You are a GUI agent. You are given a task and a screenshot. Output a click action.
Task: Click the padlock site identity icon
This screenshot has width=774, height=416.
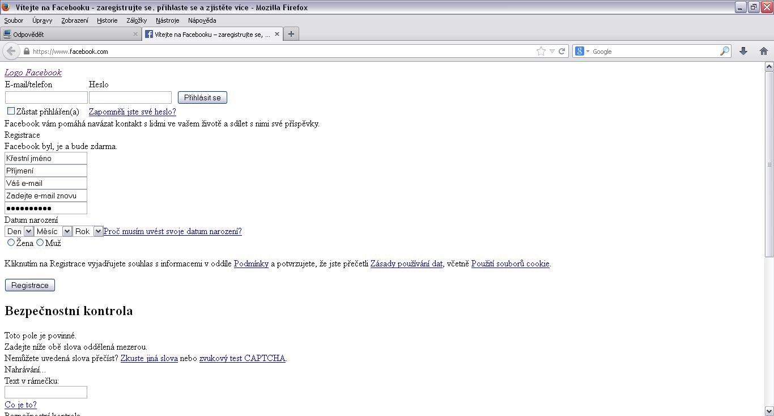(26, 52)
